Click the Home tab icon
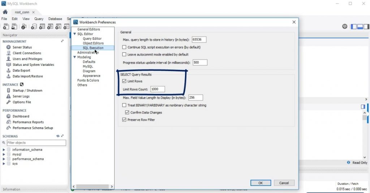The image size is (370, 193). (5, 12)
